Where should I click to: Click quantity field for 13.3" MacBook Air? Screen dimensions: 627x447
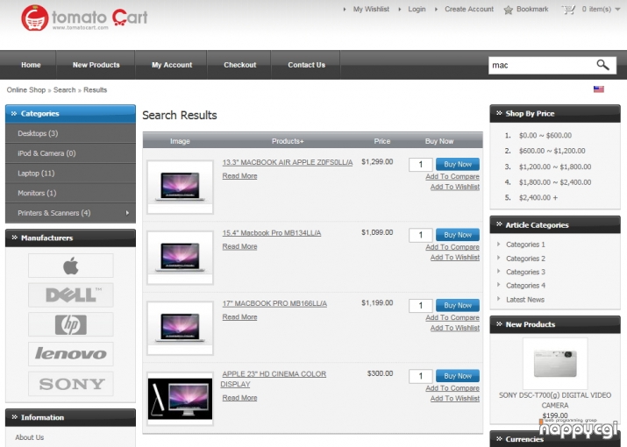pyautogui.click(x=420, y=164)
